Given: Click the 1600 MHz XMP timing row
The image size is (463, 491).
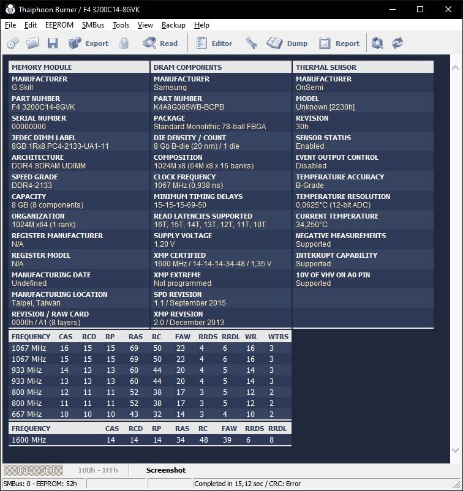Looking at the screenshot, I should pos(150,440).
